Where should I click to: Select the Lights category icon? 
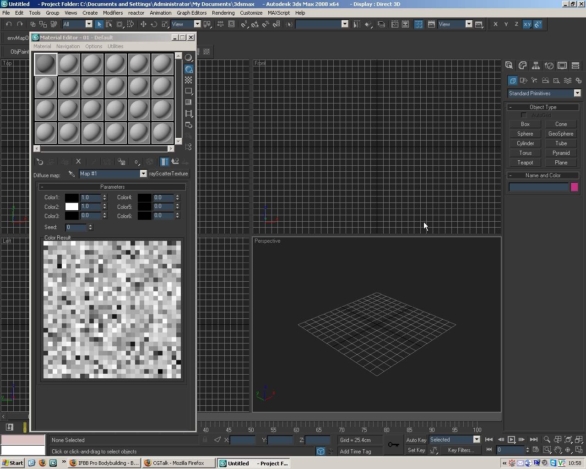click(534, 81)
